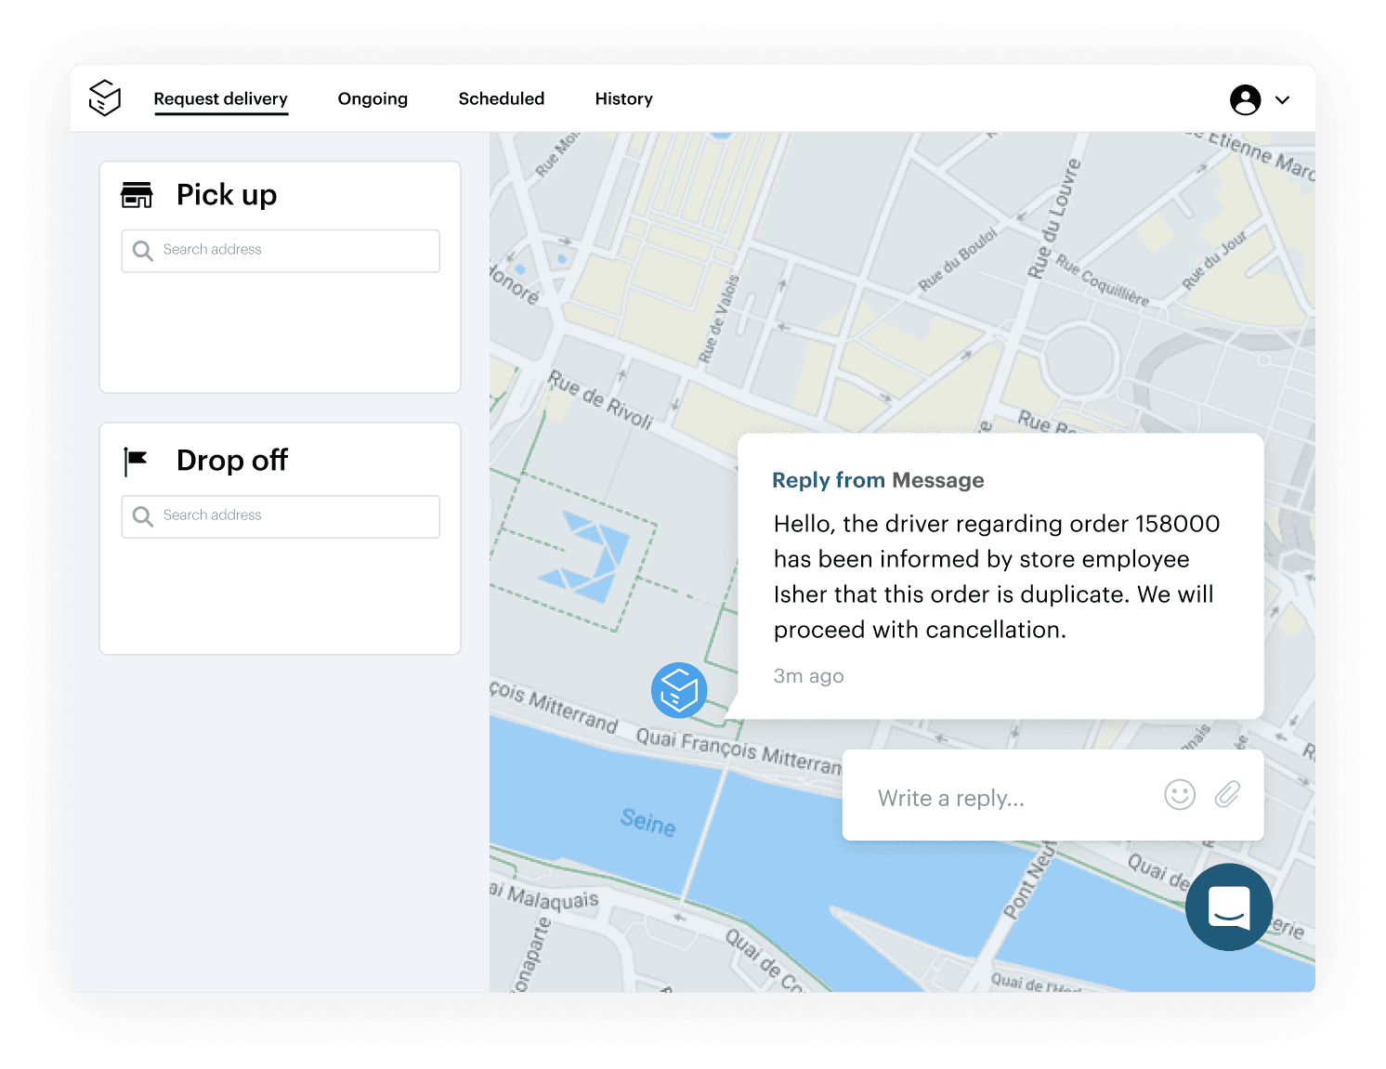This screenshot has width=1386, height=1069.
Task: Click the Reply from Message heading
Action: (x=878, y=480)
